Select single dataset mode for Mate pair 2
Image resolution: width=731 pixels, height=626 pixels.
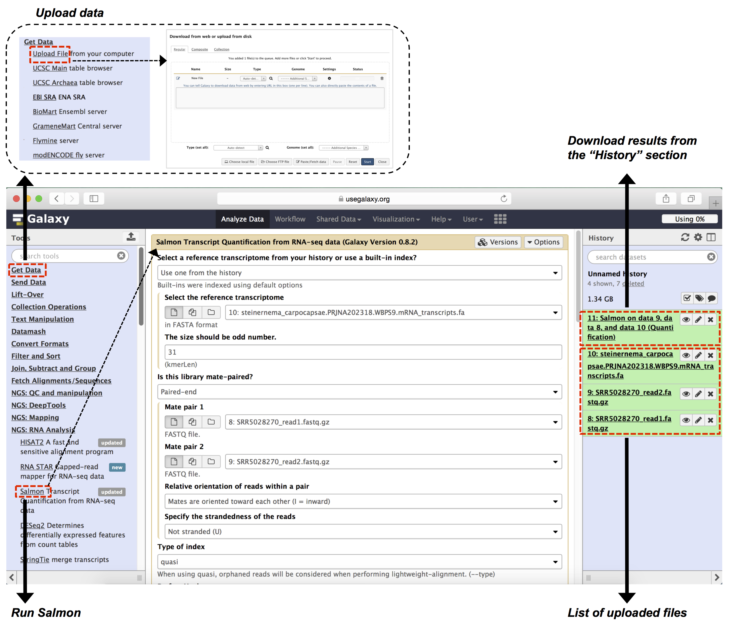coord(174,461)
